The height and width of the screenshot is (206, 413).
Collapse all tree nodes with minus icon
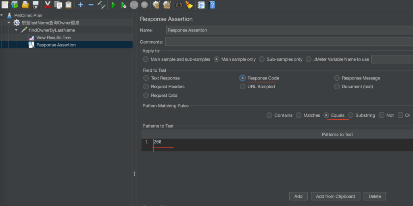point(91,5)
